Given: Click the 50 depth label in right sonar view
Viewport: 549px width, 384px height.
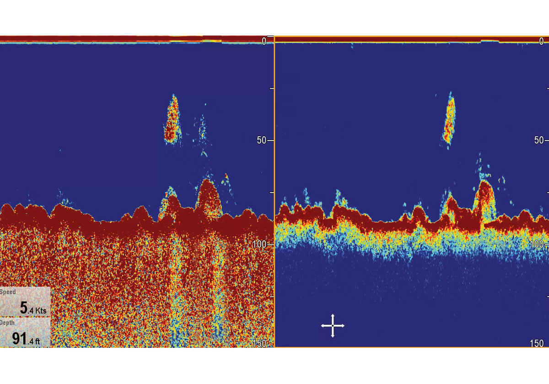Looking at the screenshot, I should coord(538,140).
